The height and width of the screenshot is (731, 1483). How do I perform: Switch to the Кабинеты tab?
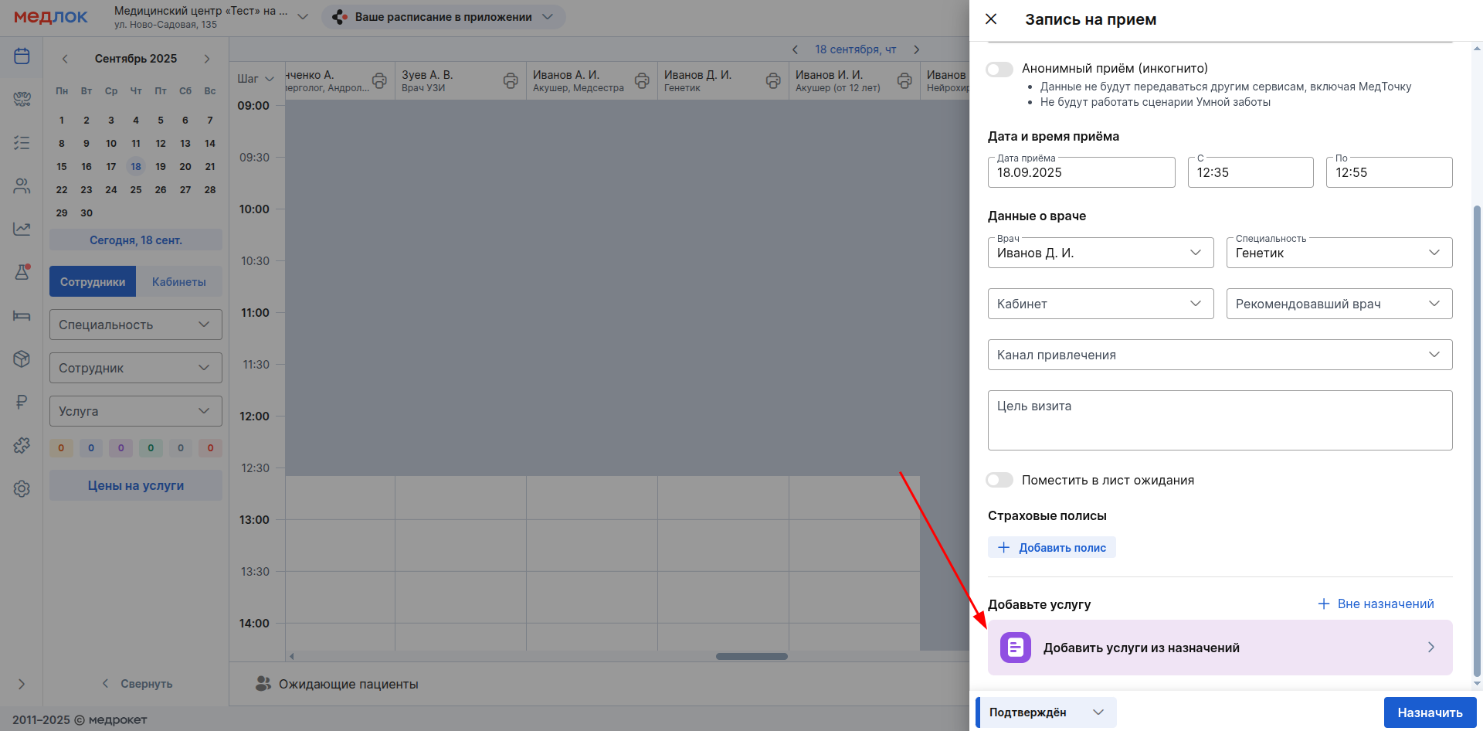coord(178,282)
